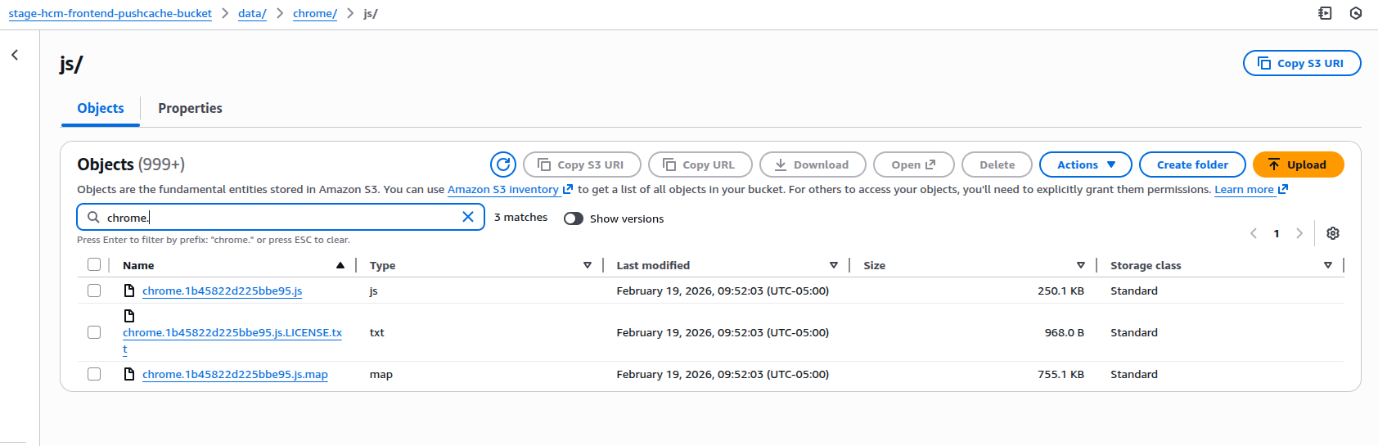1378x446 pixels.
Task: Select checkbox for chrome.1b45822d225bbe95.js
Action: click(94, 291)
